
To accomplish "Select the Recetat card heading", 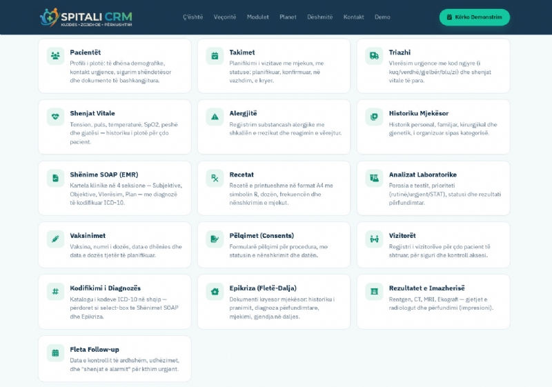I will tap(241, 175).
